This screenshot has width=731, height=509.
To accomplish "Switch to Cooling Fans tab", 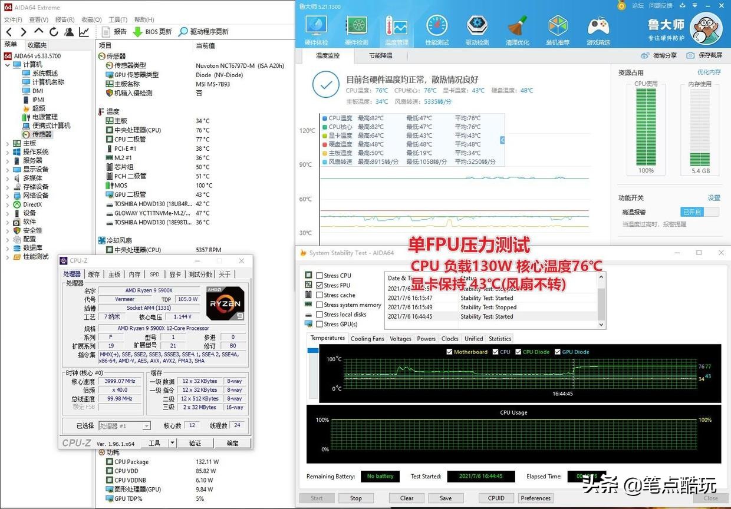I will (367, 339).
